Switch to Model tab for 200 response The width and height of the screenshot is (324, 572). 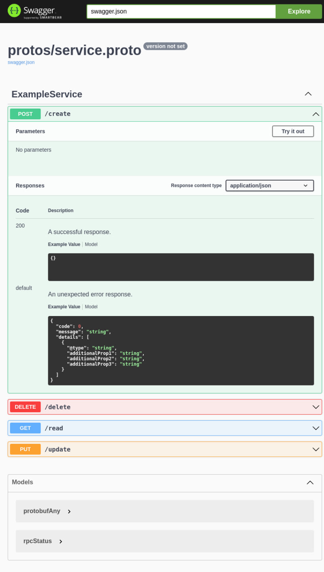[91, 245]
